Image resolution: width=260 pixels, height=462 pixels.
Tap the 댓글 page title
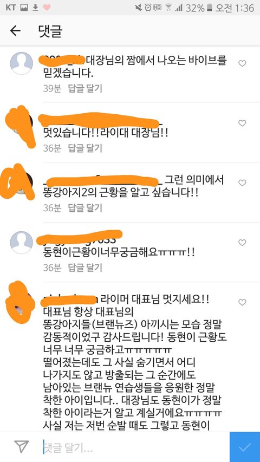pyautogui.click(x=50, y=31)
